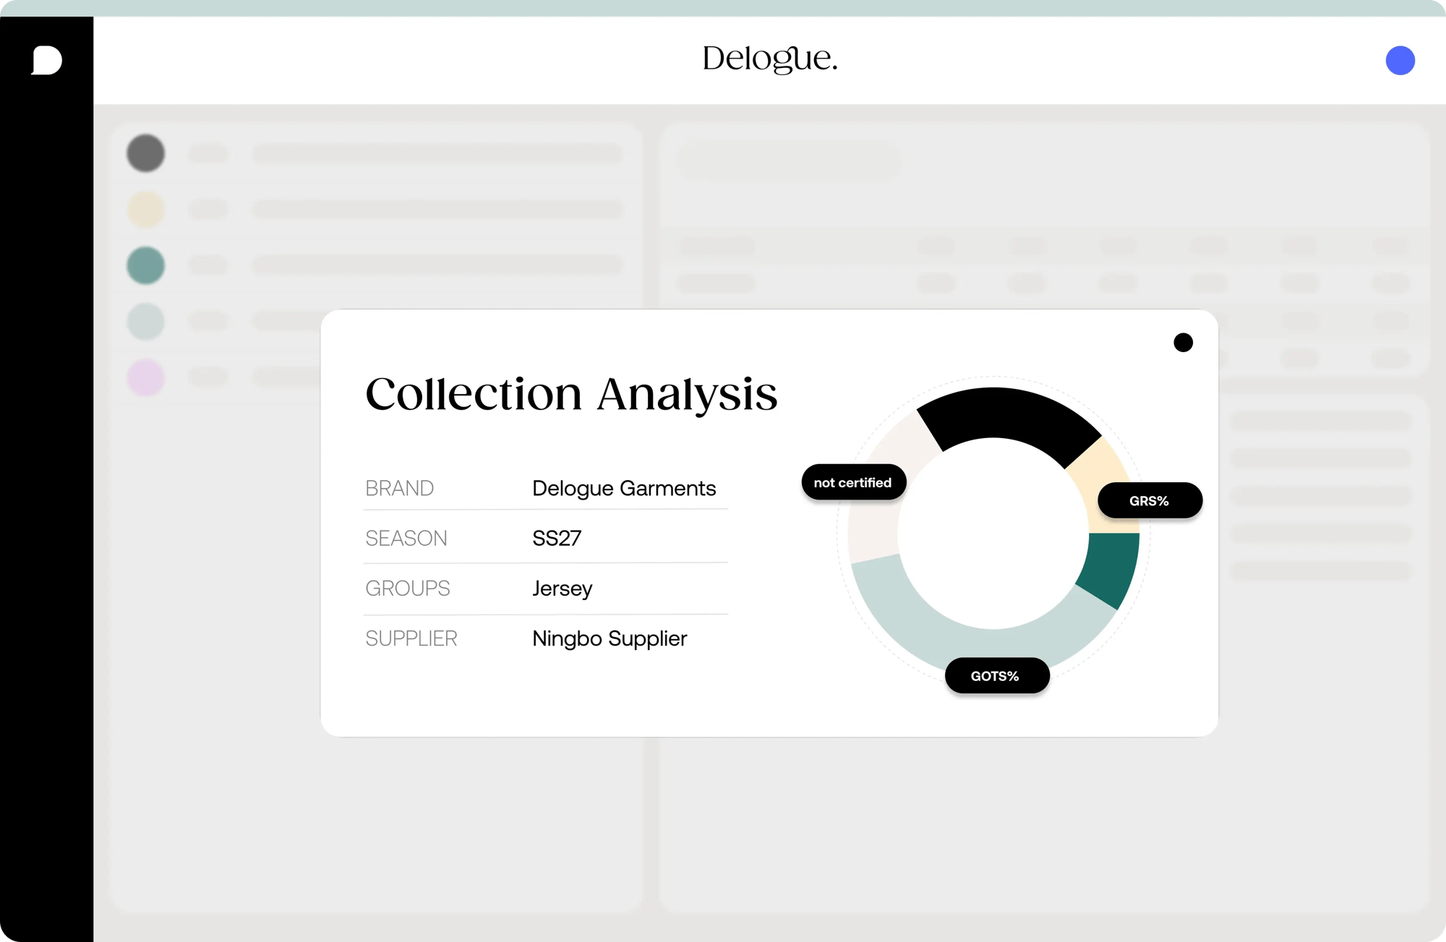Toggle the 'not certified' chart label
Viewport: 1446px width, 942px height.
(853, 481)
